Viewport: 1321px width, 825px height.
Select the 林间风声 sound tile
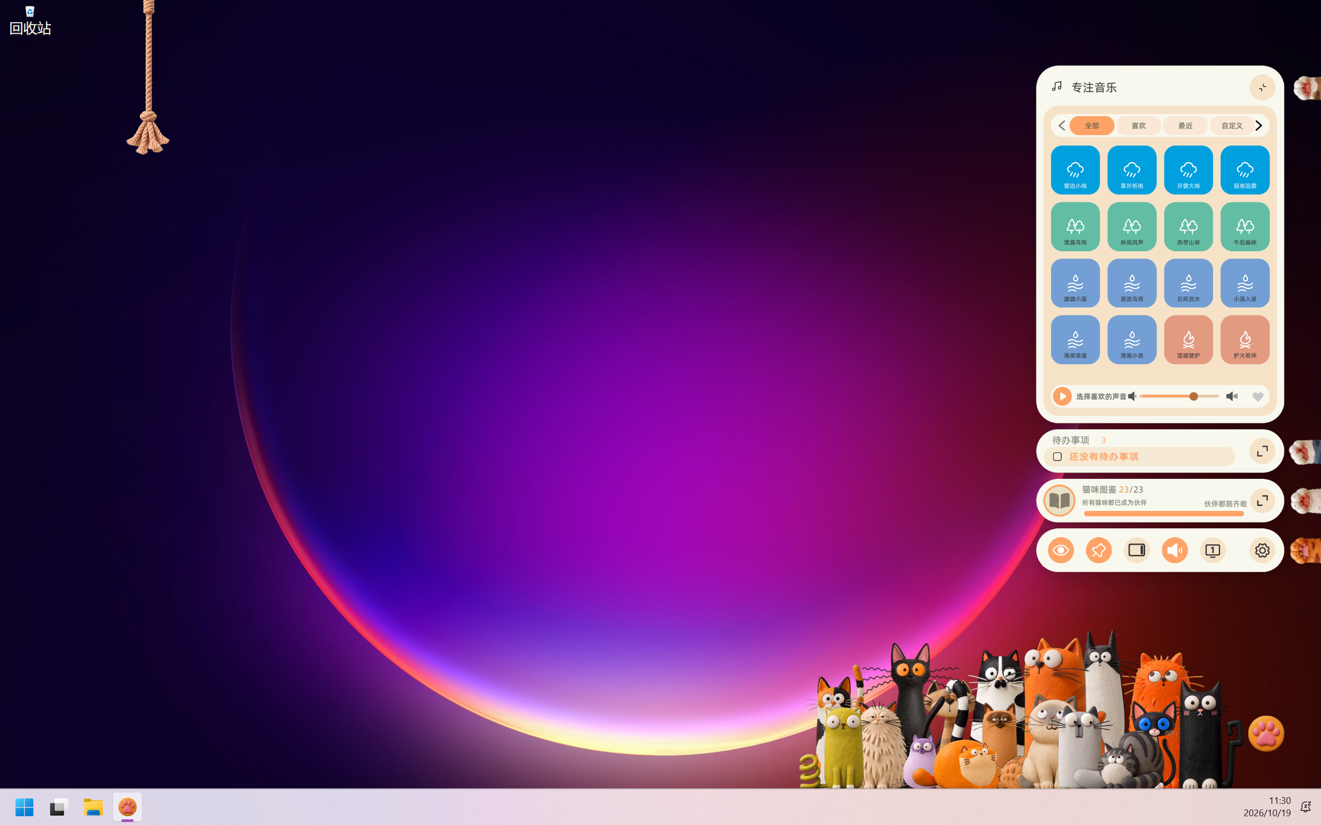(x=1132, y=227)
